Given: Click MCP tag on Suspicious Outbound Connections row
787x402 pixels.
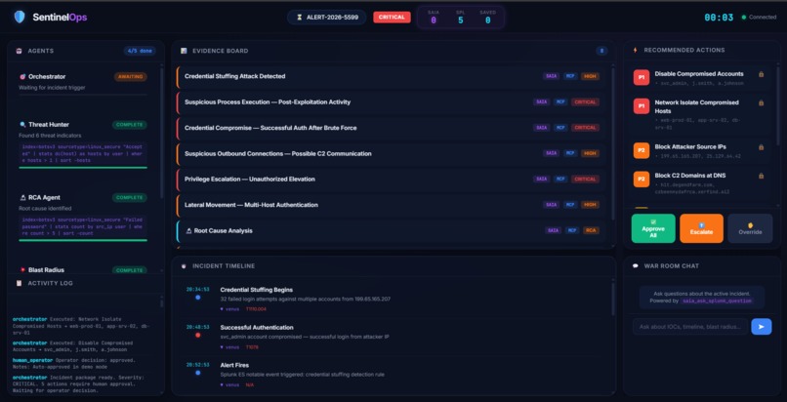Looking at the screenshot, I should pos(569,153).
